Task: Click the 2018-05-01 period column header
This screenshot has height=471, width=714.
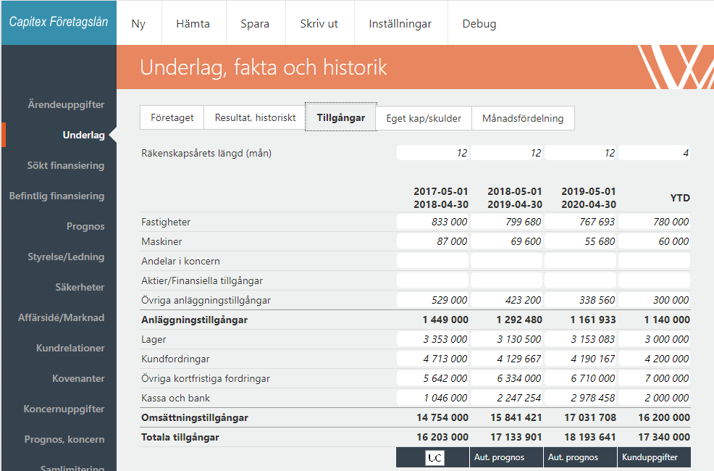Action: tap(515, 198)
